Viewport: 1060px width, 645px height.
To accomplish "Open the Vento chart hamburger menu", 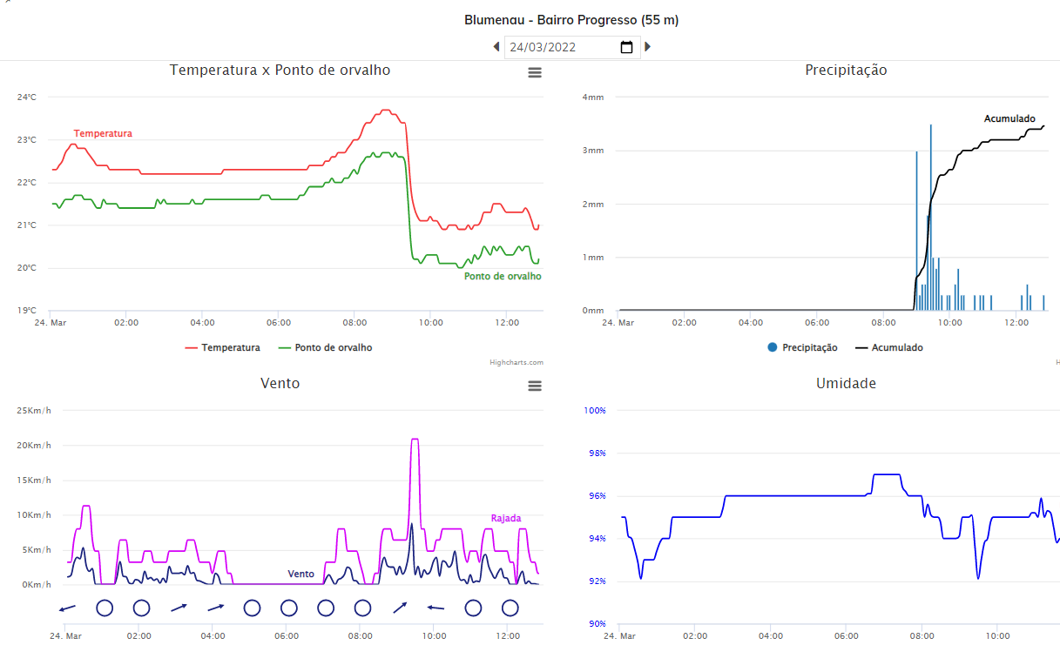I will (535, 386).
